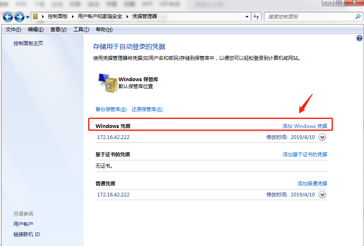Viewport: 364px width, 246px height.
Task: Open the 查看(V) menu
Action: point(59,30)
